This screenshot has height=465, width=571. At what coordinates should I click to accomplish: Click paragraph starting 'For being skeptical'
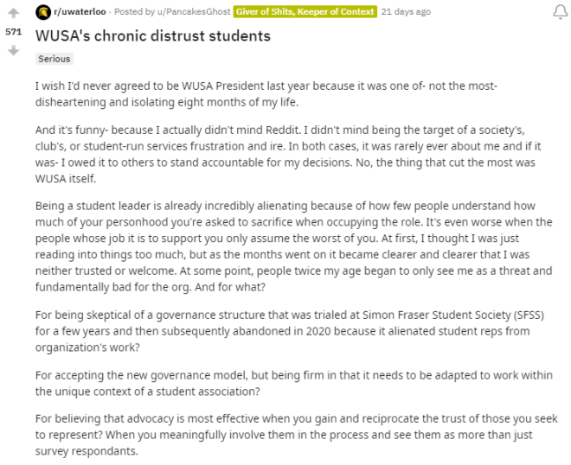(290, 331)
